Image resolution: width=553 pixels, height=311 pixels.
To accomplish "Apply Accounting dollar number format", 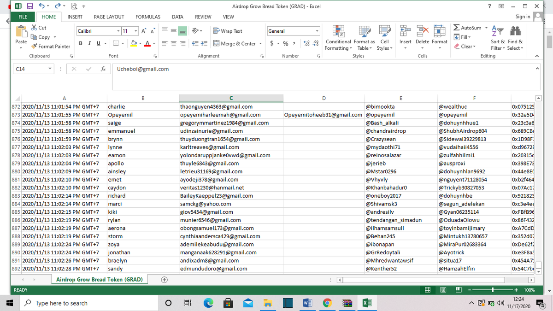I will coord(272,43).
